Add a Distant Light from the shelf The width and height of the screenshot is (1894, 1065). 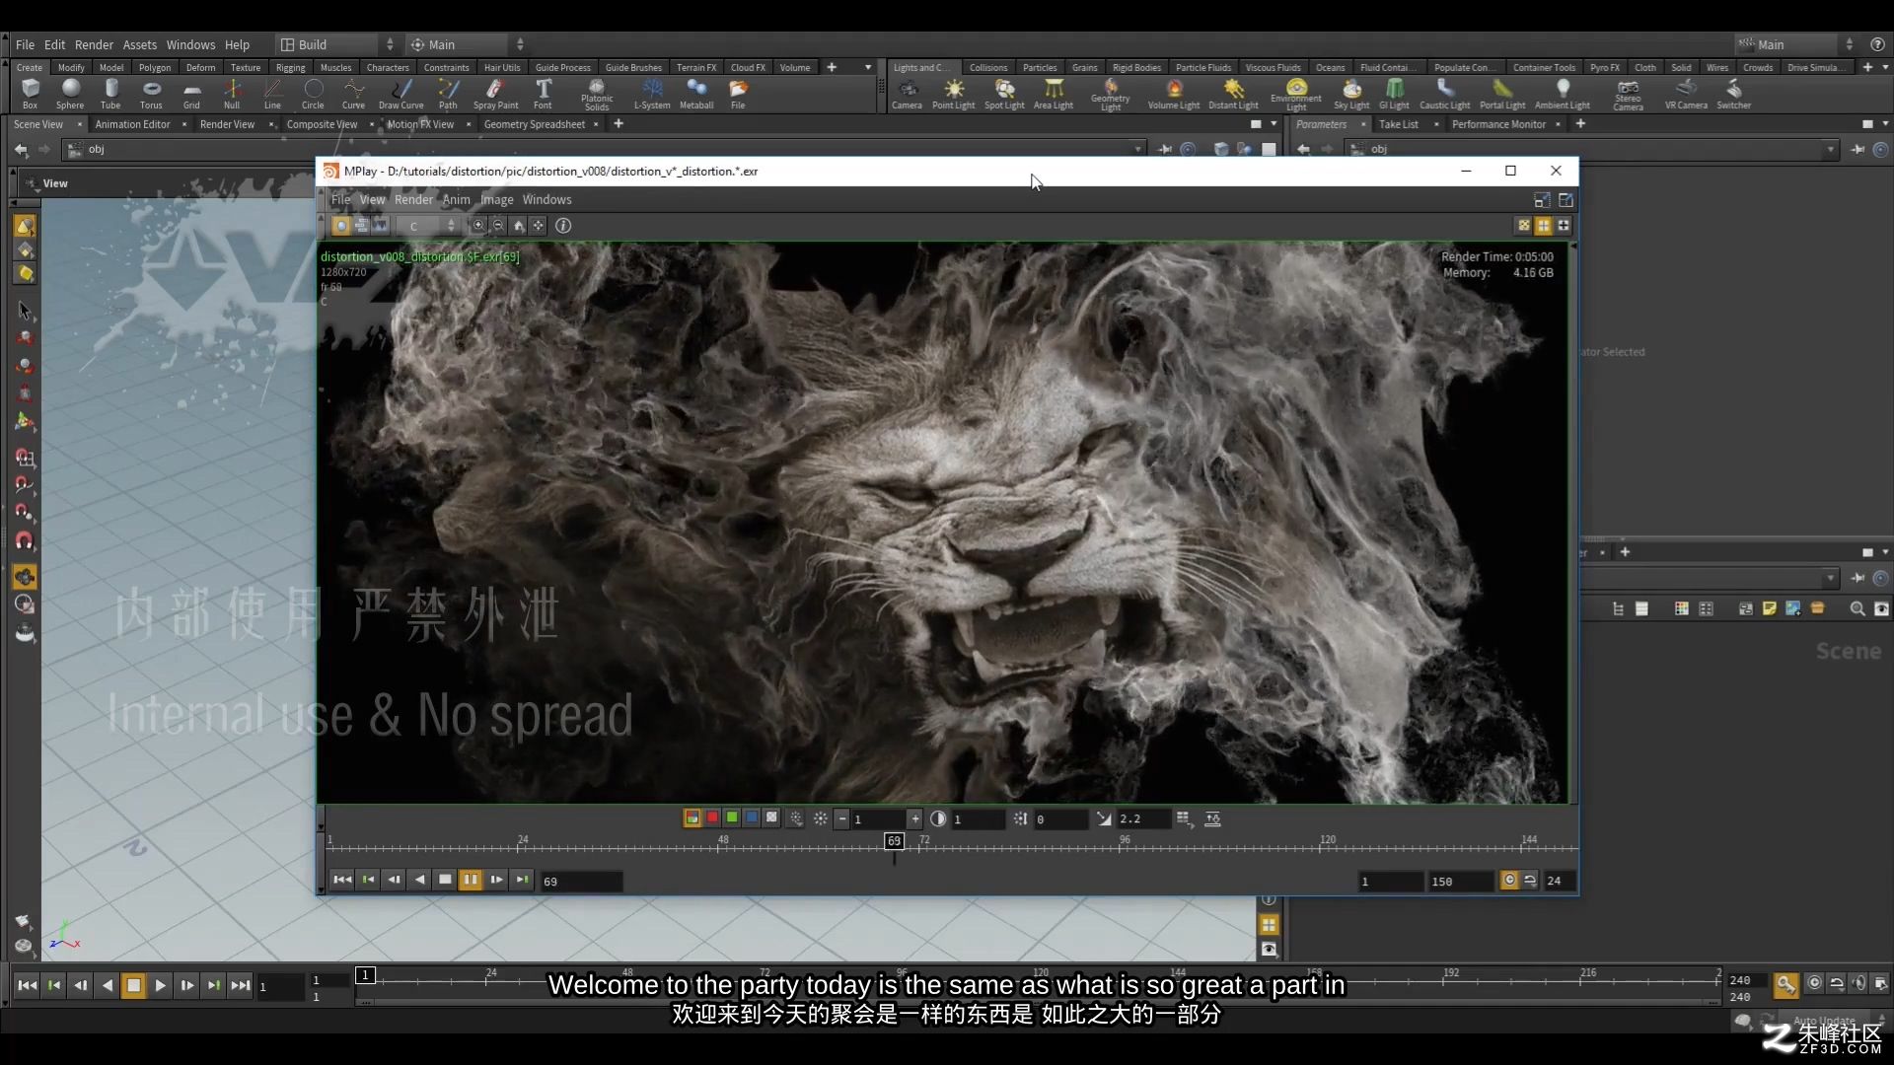pos(1233,95)
